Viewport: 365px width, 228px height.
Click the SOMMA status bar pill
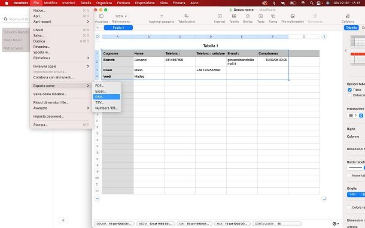coord(114,224)
